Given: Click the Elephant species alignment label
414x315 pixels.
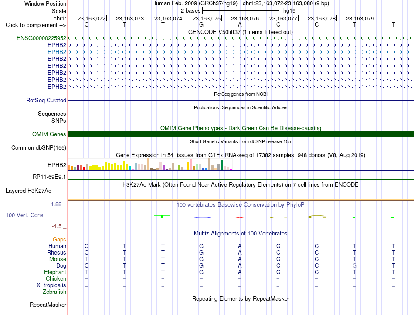Looking at the screenshot, I should [55, 272].
